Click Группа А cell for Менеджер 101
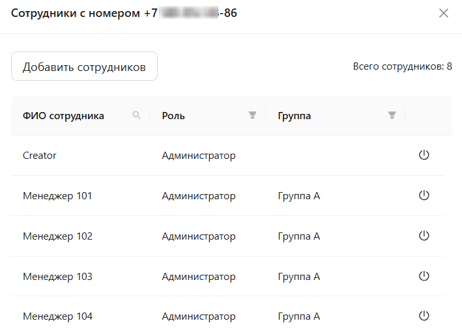 pos(298,196)
